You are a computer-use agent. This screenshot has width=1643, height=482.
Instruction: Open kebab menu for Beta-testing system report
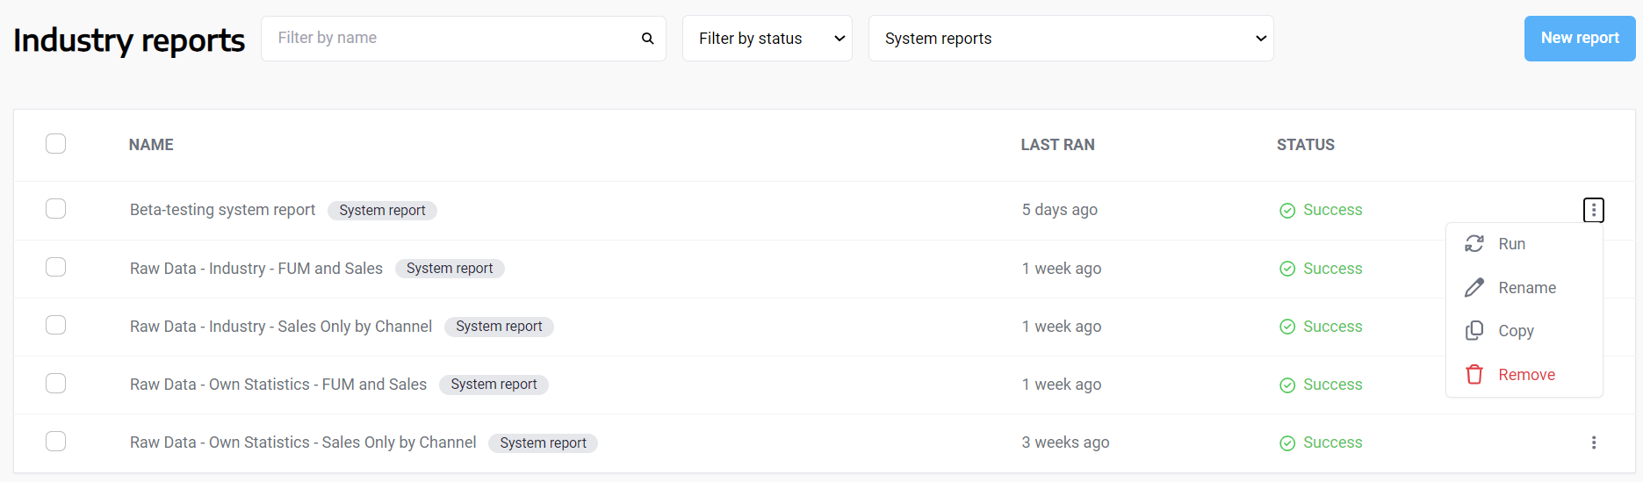point(1593,210)
